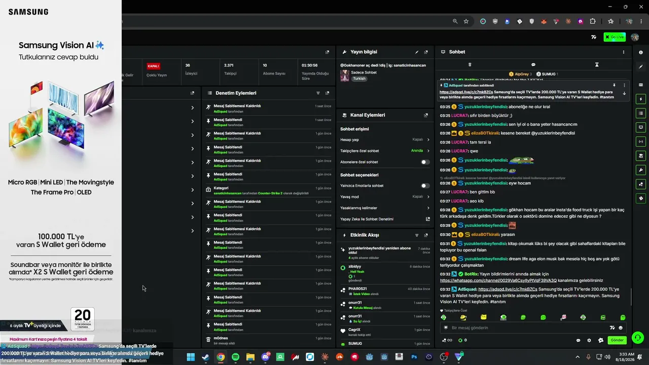Click the Takipçi count 2.371
This screenshot has height=365, width=649.
[229, 65]
